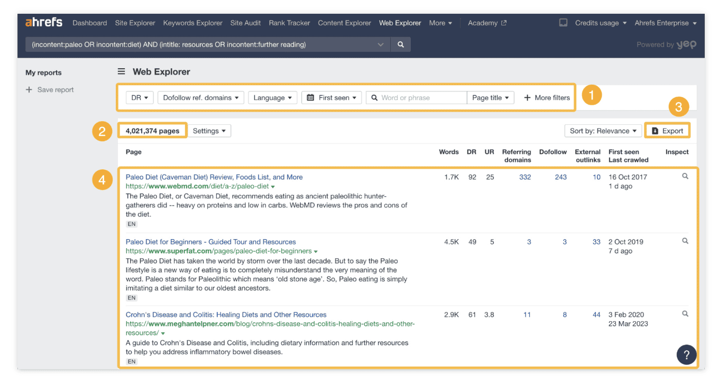Click the Ahrefs logo

(x=44, y=22)
